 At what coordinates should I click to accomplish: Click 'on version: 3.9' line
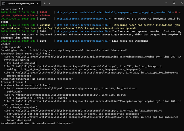(x=12, y=9)
